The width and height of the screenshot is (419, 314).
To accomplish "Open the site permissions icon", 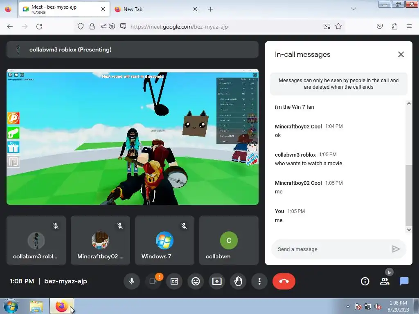I will coord(103,26).
